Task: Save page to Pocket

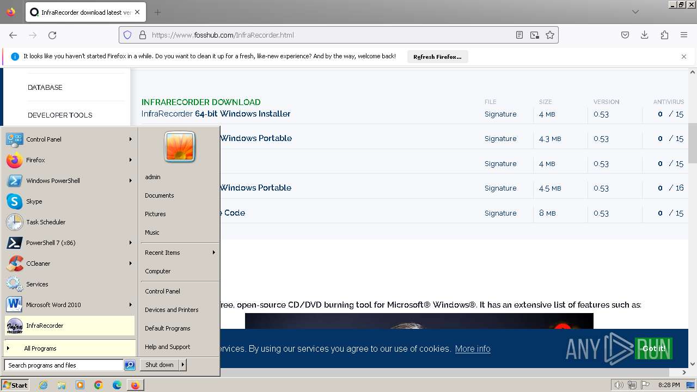Action: [x=625, y=35]
